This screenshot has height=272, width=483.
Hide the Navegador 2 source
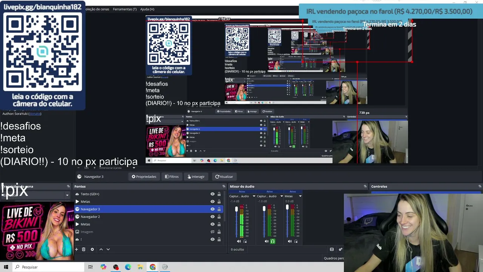point(212,217)
